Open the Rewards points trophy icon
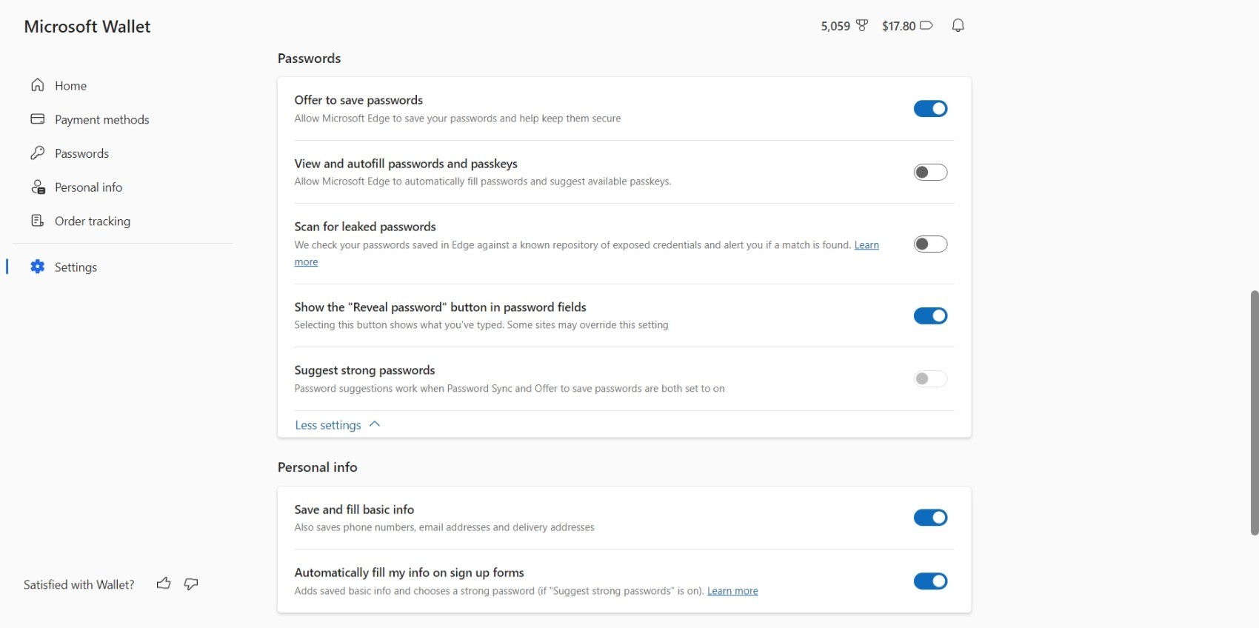Screen dimensions: 1259x628 (862, 26)
